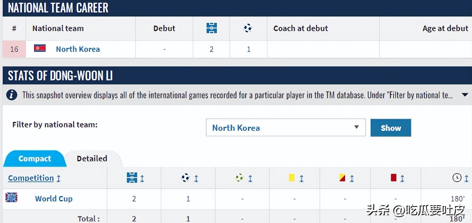
Task: Click the World Cup competition logo
Action: point(11,198)
